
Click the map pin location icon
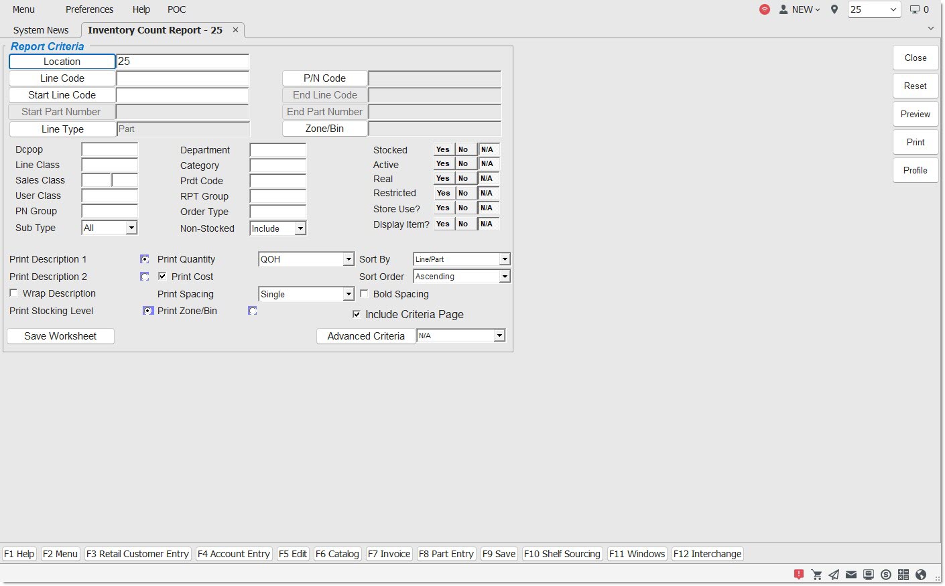[834, 9]
